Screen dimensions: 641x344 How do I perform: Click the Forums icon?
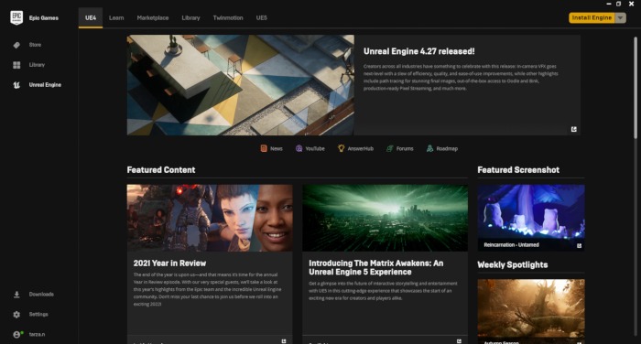389,148
